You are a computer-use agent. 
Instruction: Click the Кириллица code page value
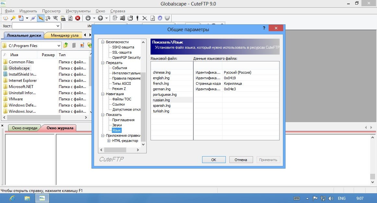[233, 83]
